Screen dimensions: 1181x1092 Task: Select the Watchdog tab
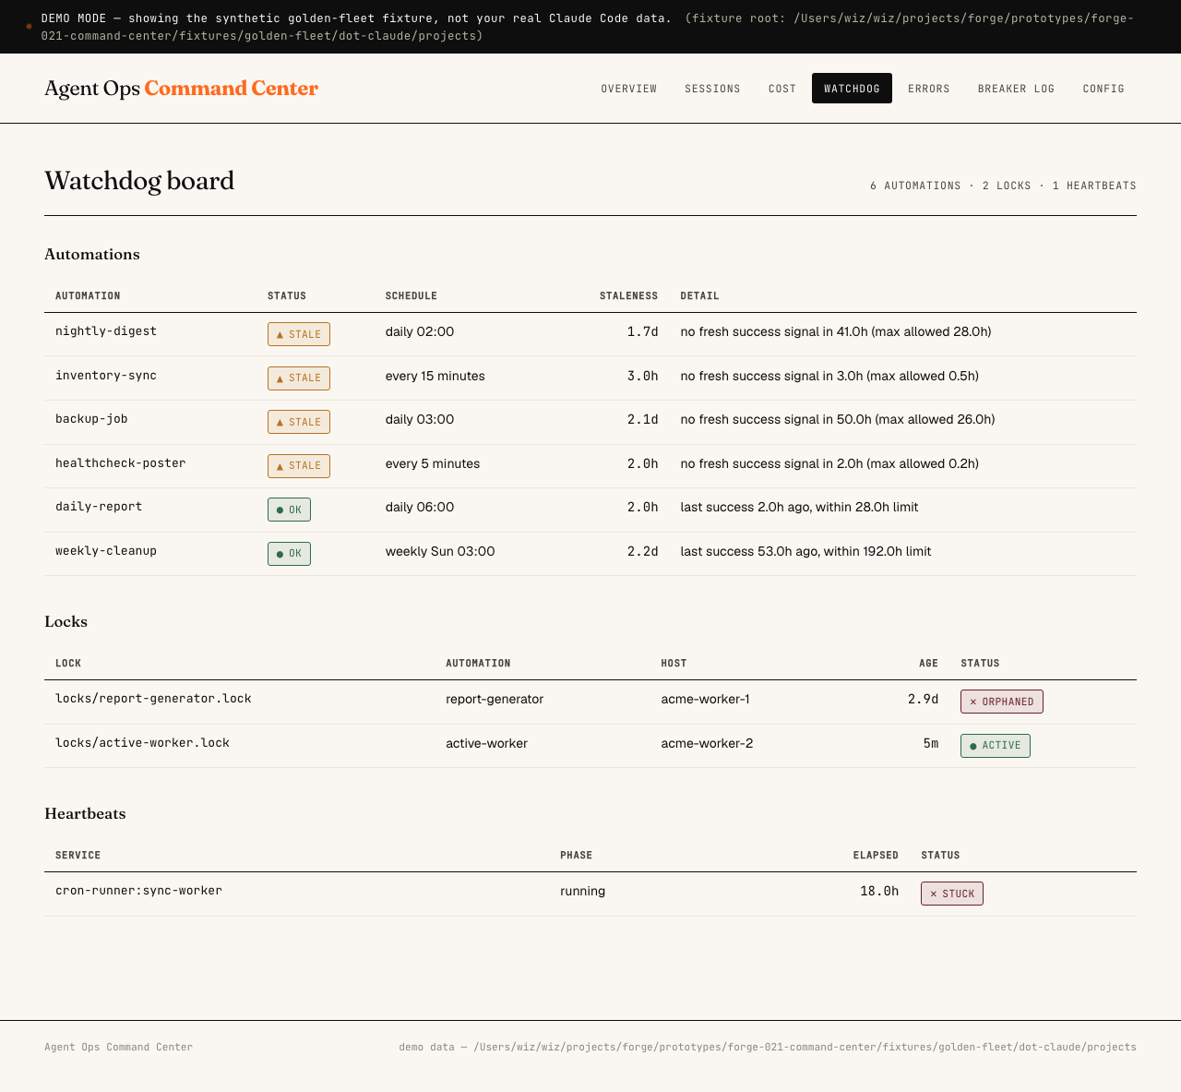click(852, 89)
